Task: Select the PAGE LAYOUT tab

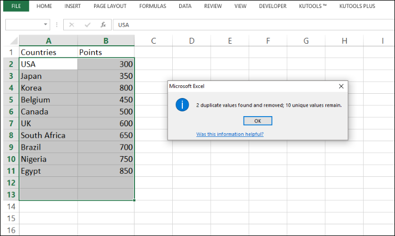Action: point(110,6)
